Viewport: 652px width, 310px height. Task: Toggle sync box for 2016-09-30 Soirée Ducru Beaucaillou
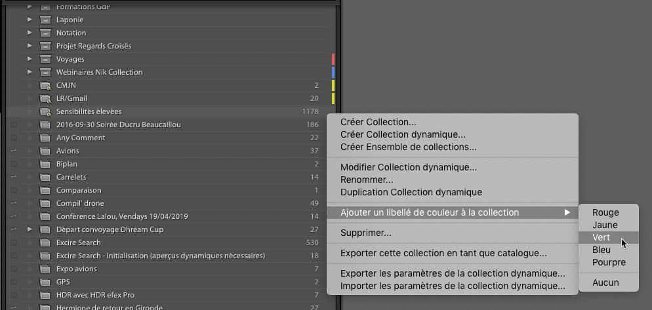pyautogui.click(x=14, y=125)
